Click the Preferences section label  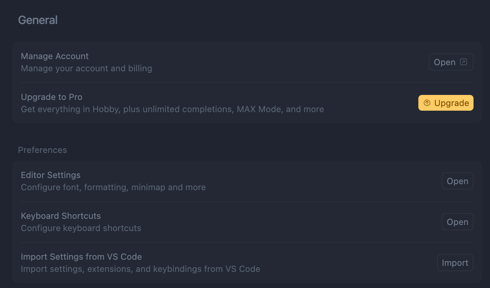tap(43, 150)
